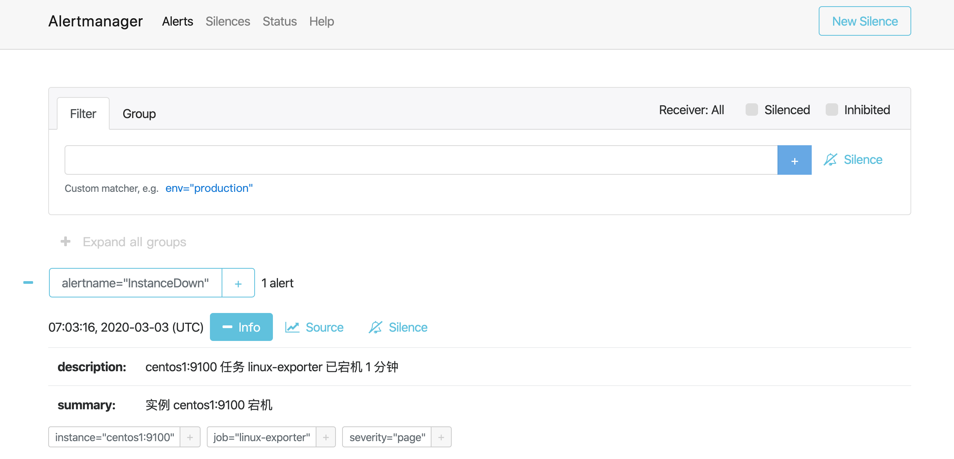Add the instance="centos1:9100" label to the filter
The image size is (954, 459).
click(x=190, y=437)
